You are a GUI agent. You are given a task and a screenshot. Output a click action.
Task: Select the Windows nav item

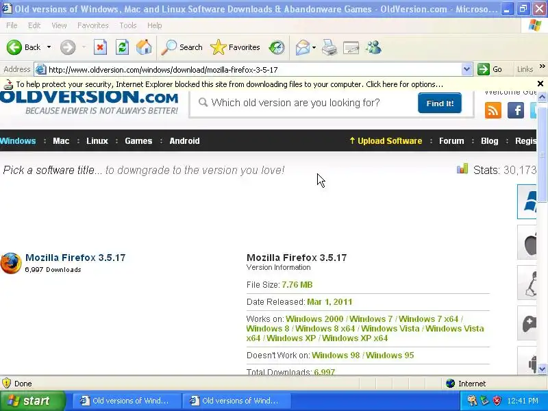(18, 141)
